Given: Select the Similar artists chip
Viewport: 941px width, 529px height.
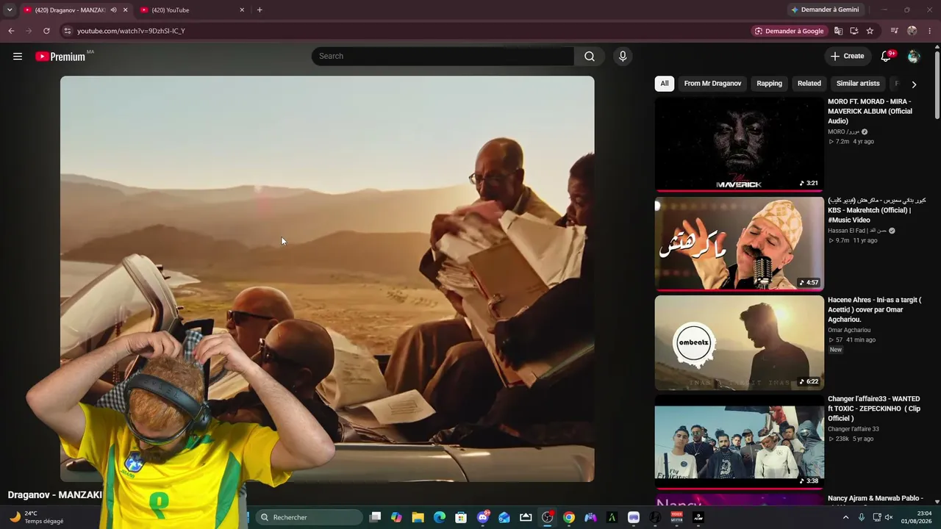Looking at the screenshot, I should point(858,84).
